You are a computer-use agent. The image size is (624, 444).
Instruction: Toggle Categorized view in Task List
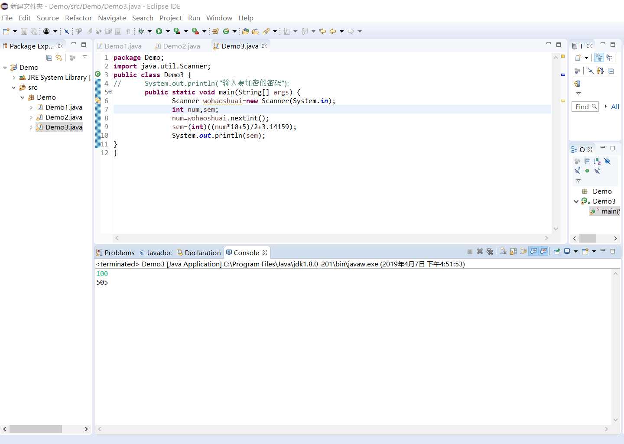click(x=599, y=58)
